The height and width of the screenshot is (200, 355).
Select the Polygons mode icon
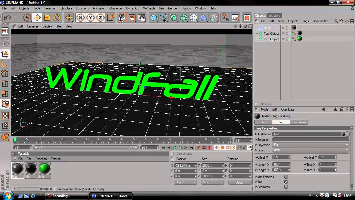(x=5, y=94)
